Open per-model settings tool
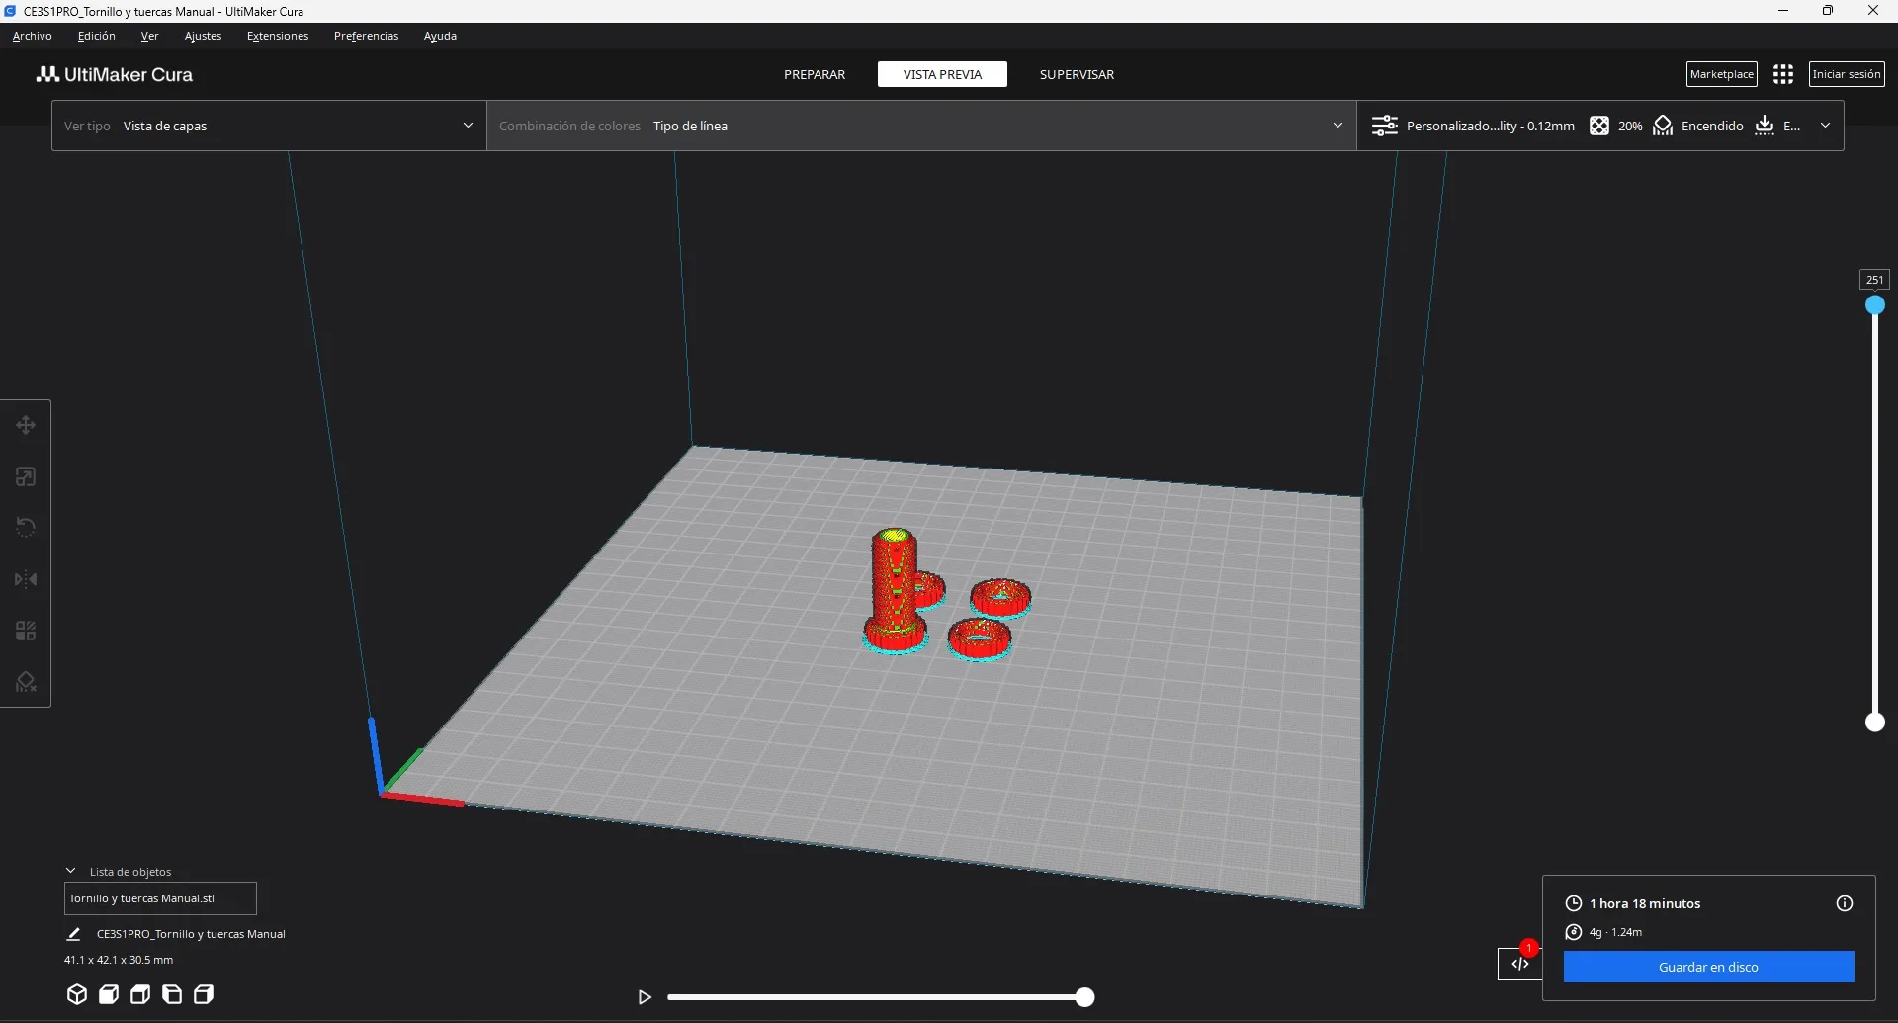This screenshot has width=1898, height=1023. pos(25,631)
